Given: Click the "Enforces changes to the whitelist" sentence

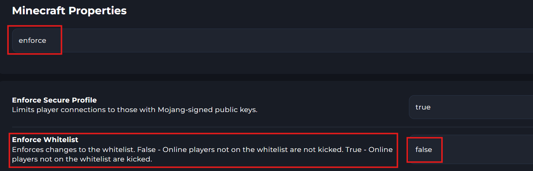Looking at the screenshot, I should point(73,150).
